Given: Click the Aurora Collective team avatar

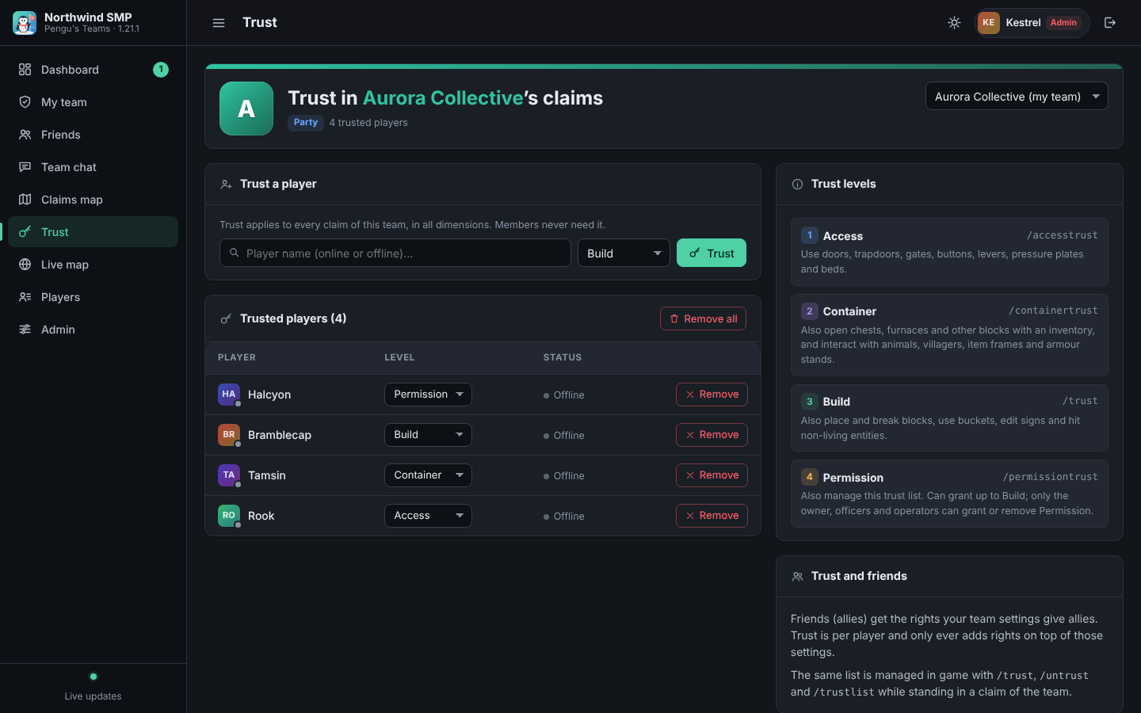Looking at the screenshot, I should point(246,109).
